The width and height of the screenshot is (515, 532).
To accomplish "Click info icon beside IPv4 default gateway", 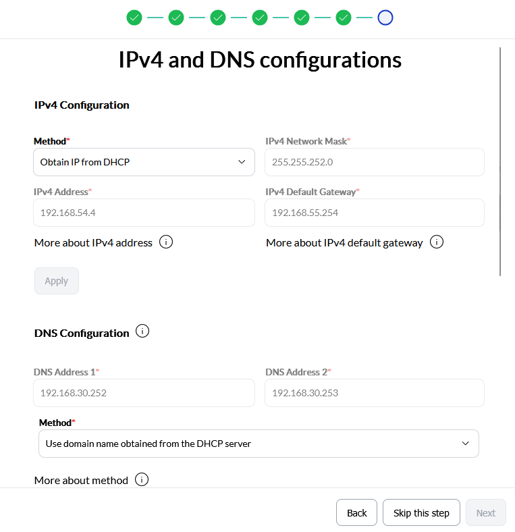I will coord(437,242).
